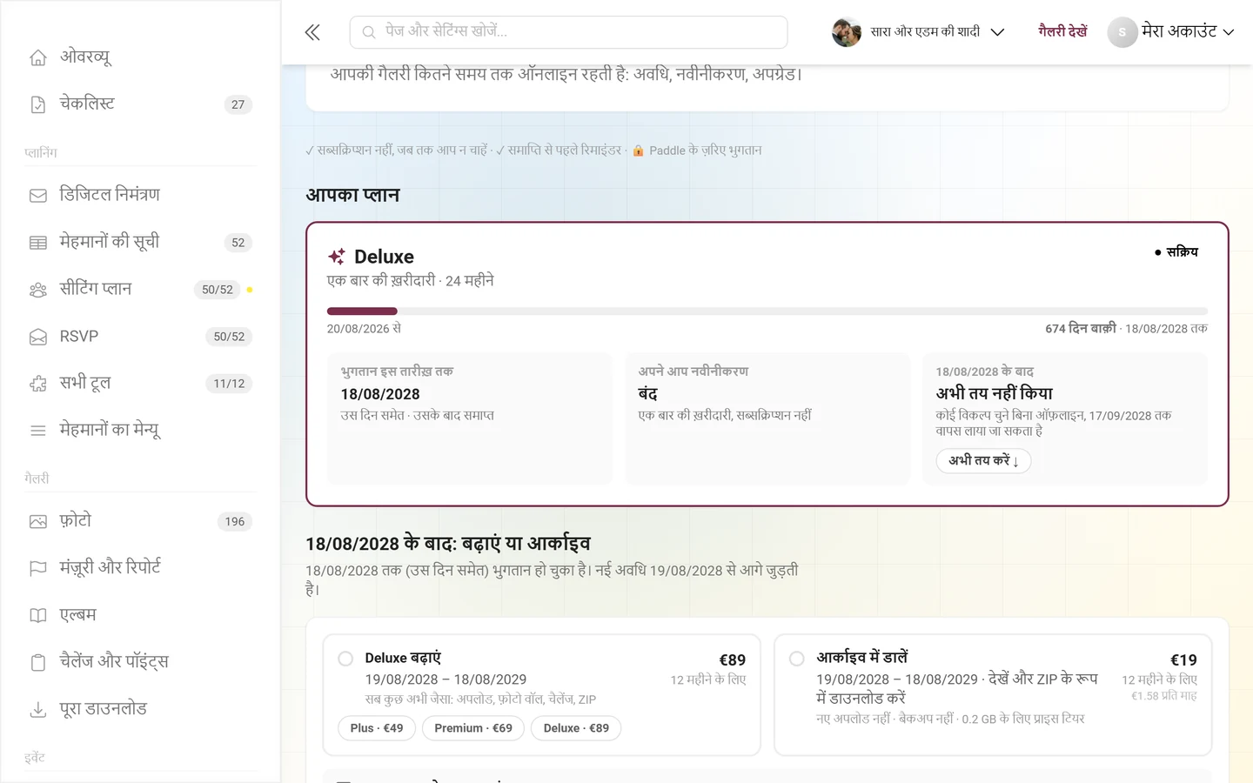Open the चेकलिस्ट menu item
Viewport: 1253px width, 783px height.
tap(141, 104)
